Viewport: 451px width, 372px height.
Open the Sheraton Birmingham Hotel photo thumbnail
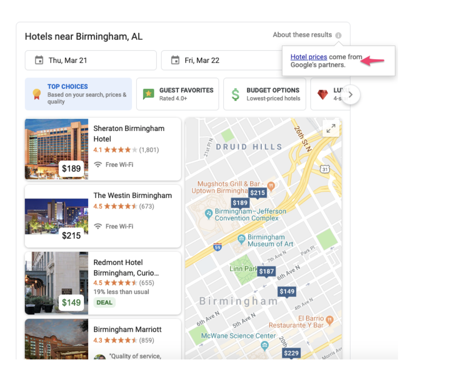[57, 149]
